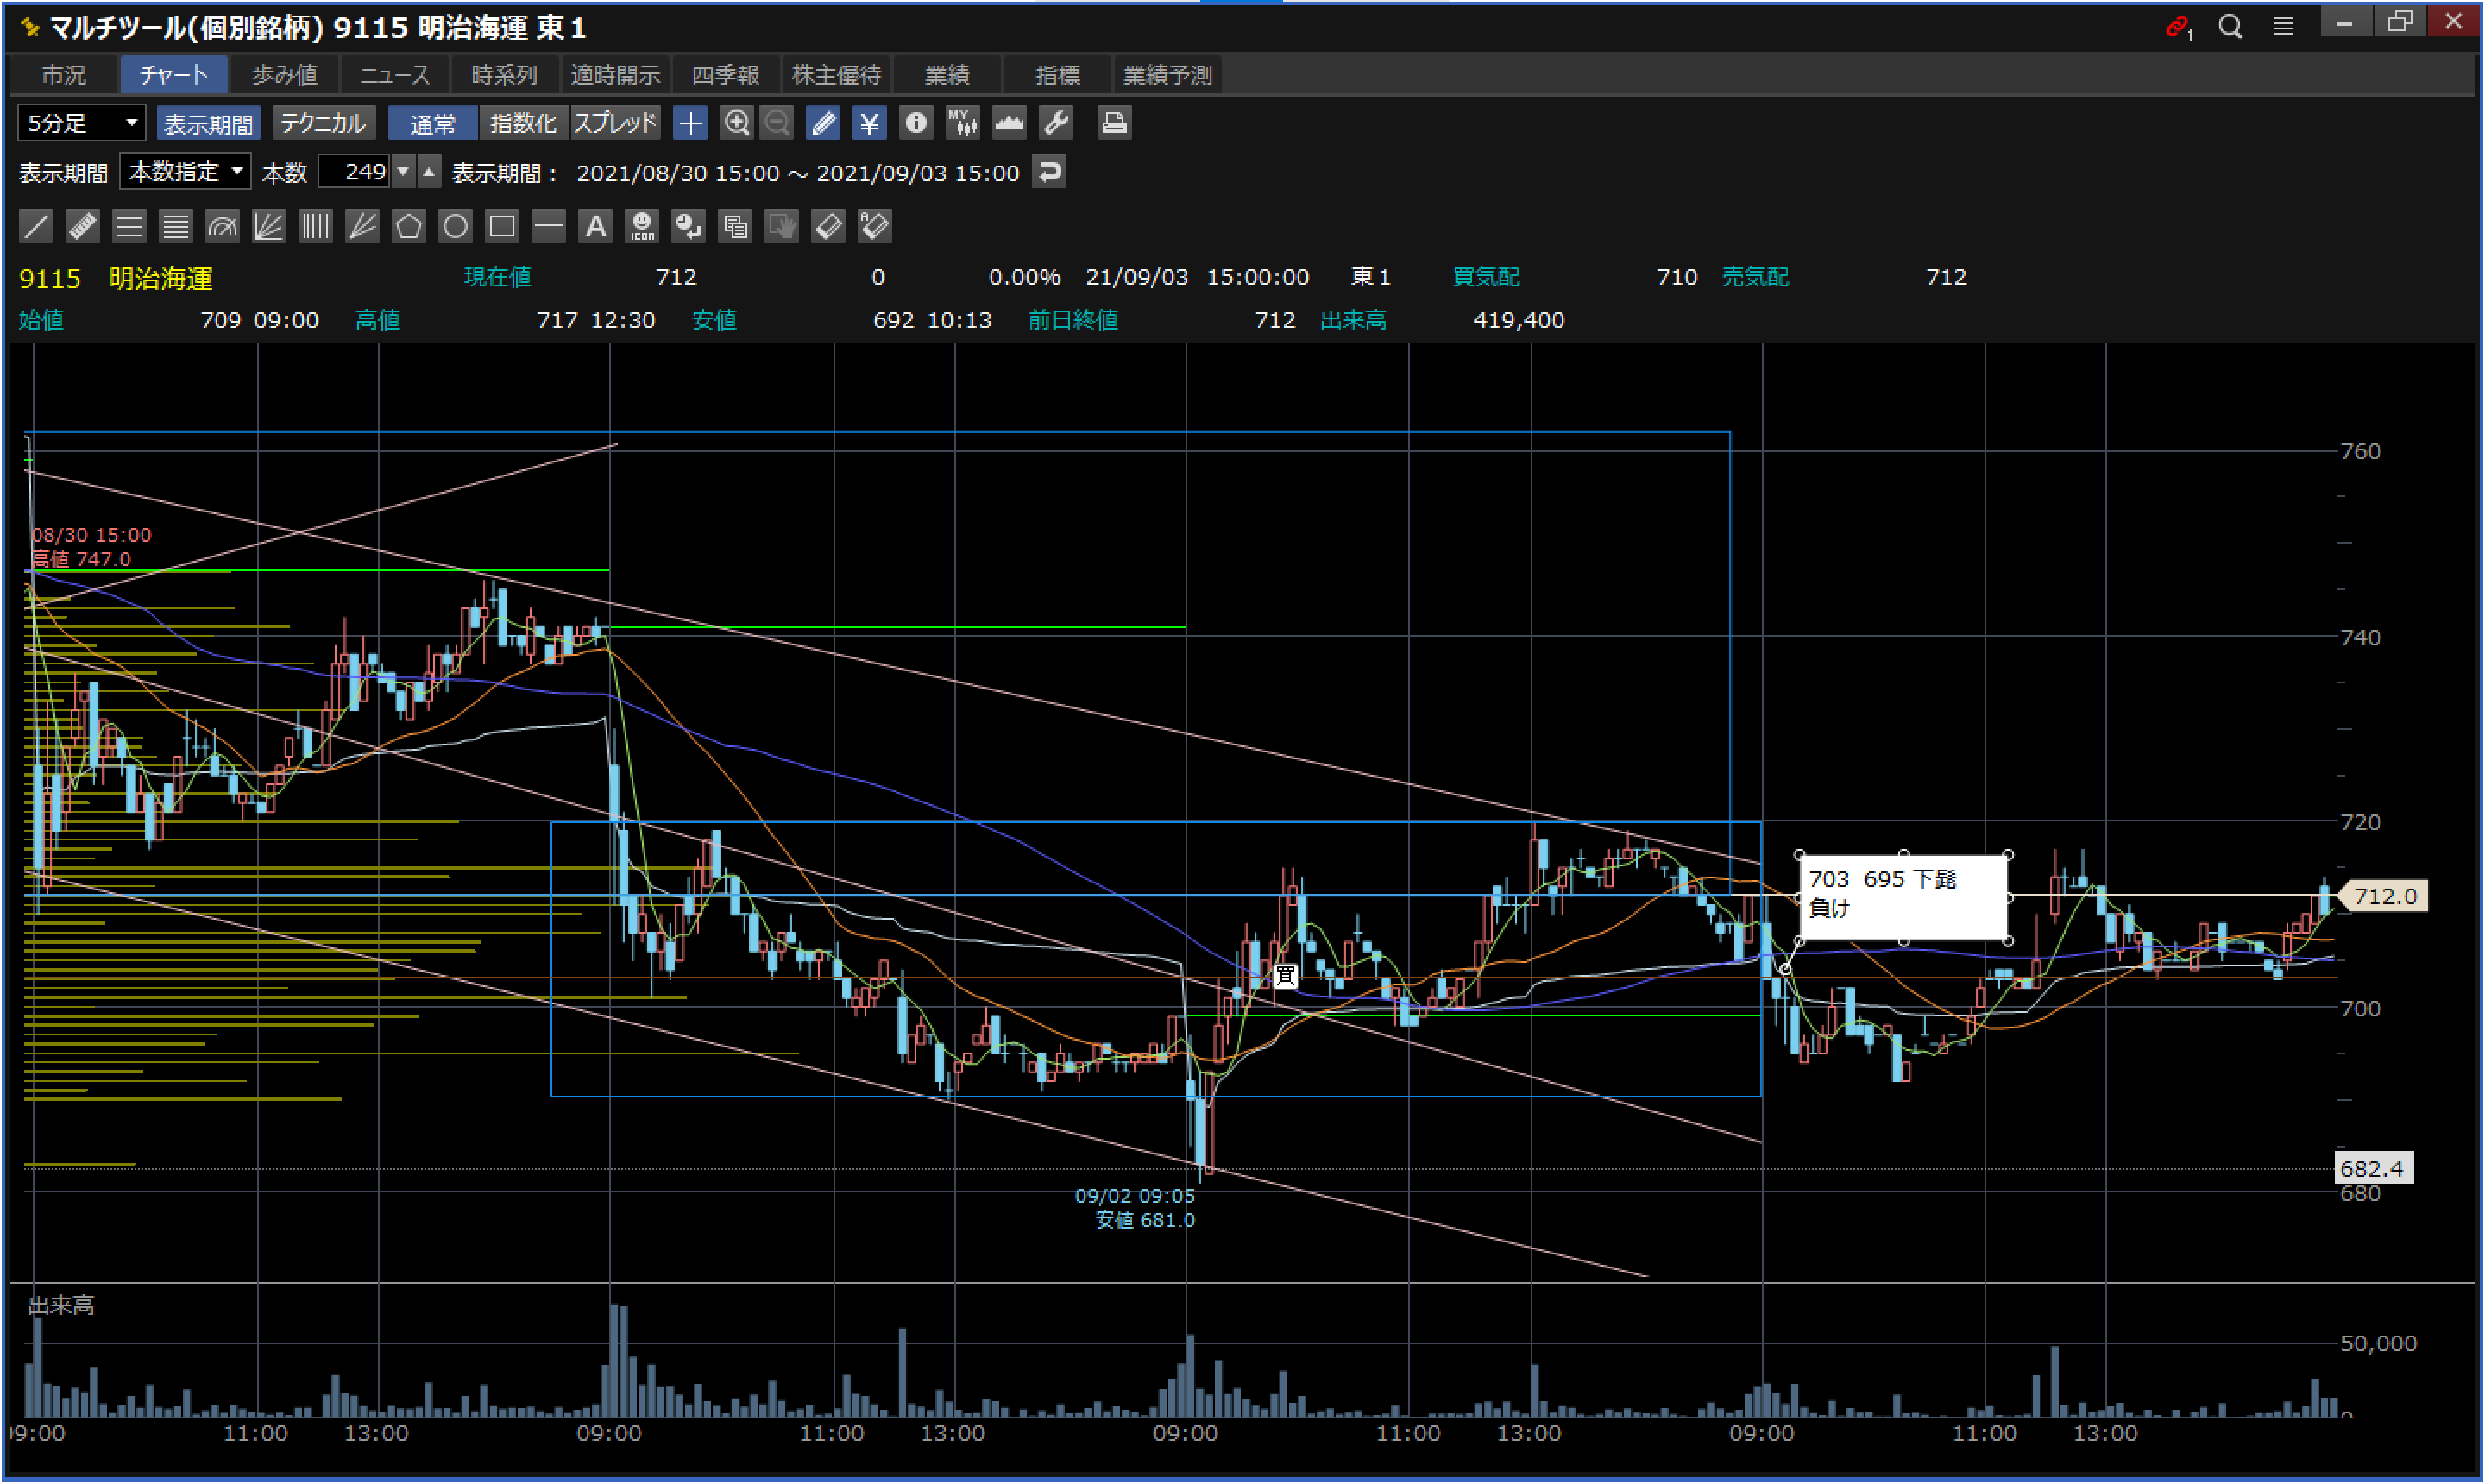The width and height of the screenshot is (2485, 1484).
Task: Decrease bar count with down arrow
Action: pyautogui.click(x=403, y=172)
